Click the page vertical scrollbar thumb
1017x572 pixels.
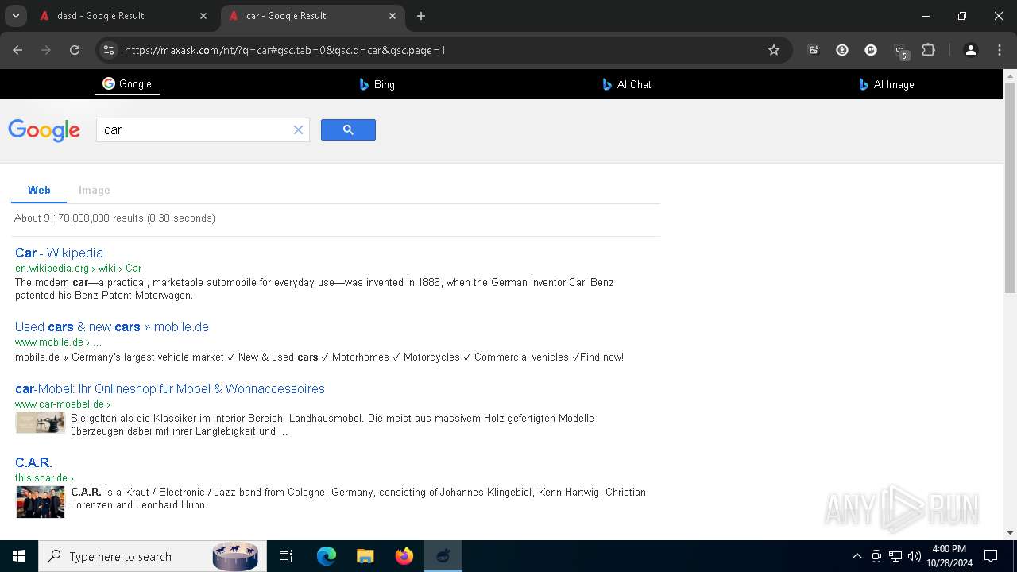(x=1010, y=187)
